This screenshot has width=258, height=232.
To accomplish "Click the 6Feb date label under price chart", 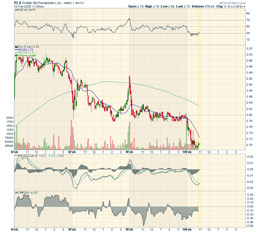I will pos(72,152).
